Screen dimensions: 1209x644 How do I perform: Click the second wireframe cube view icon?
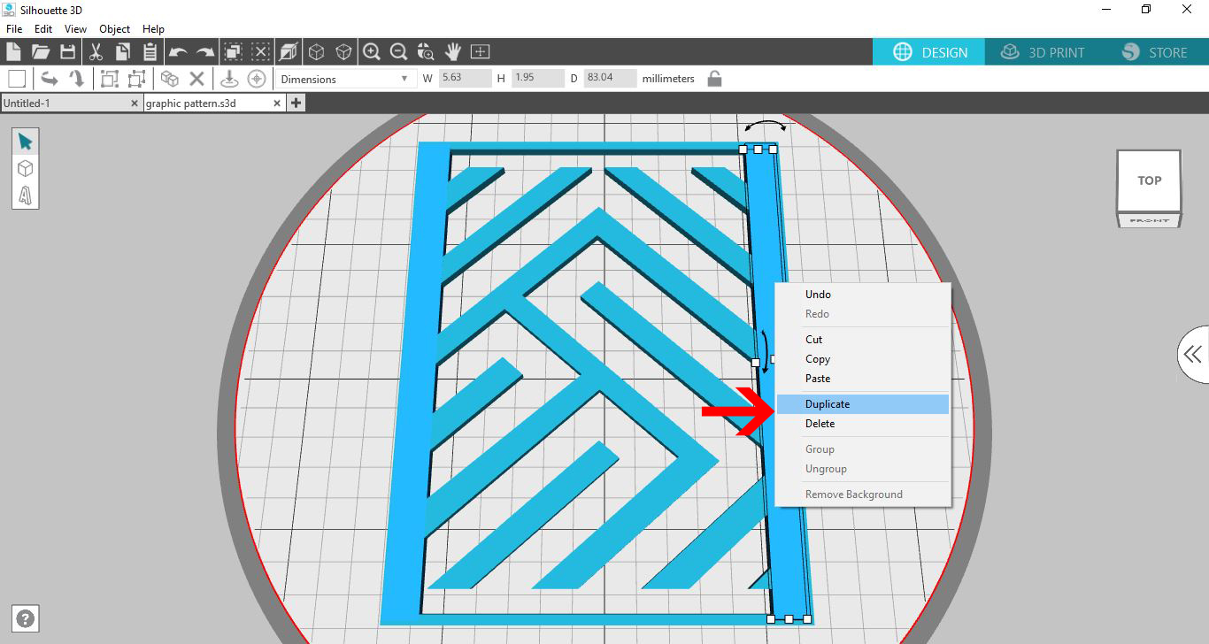(x=343, y=51)
